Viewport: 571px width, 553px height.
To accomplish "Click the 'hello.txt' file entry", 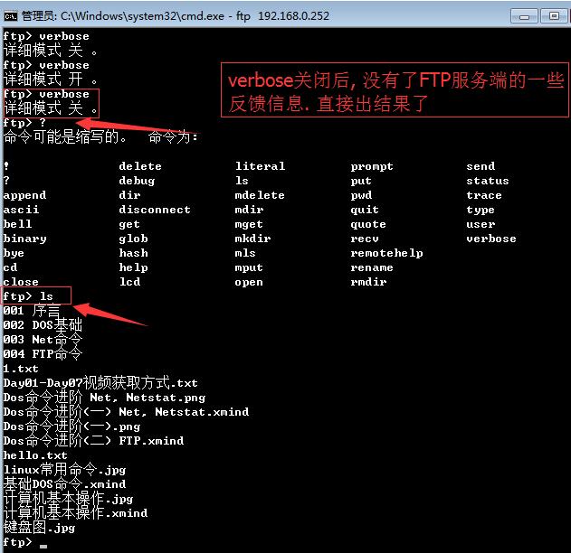I will coord(35,455).
